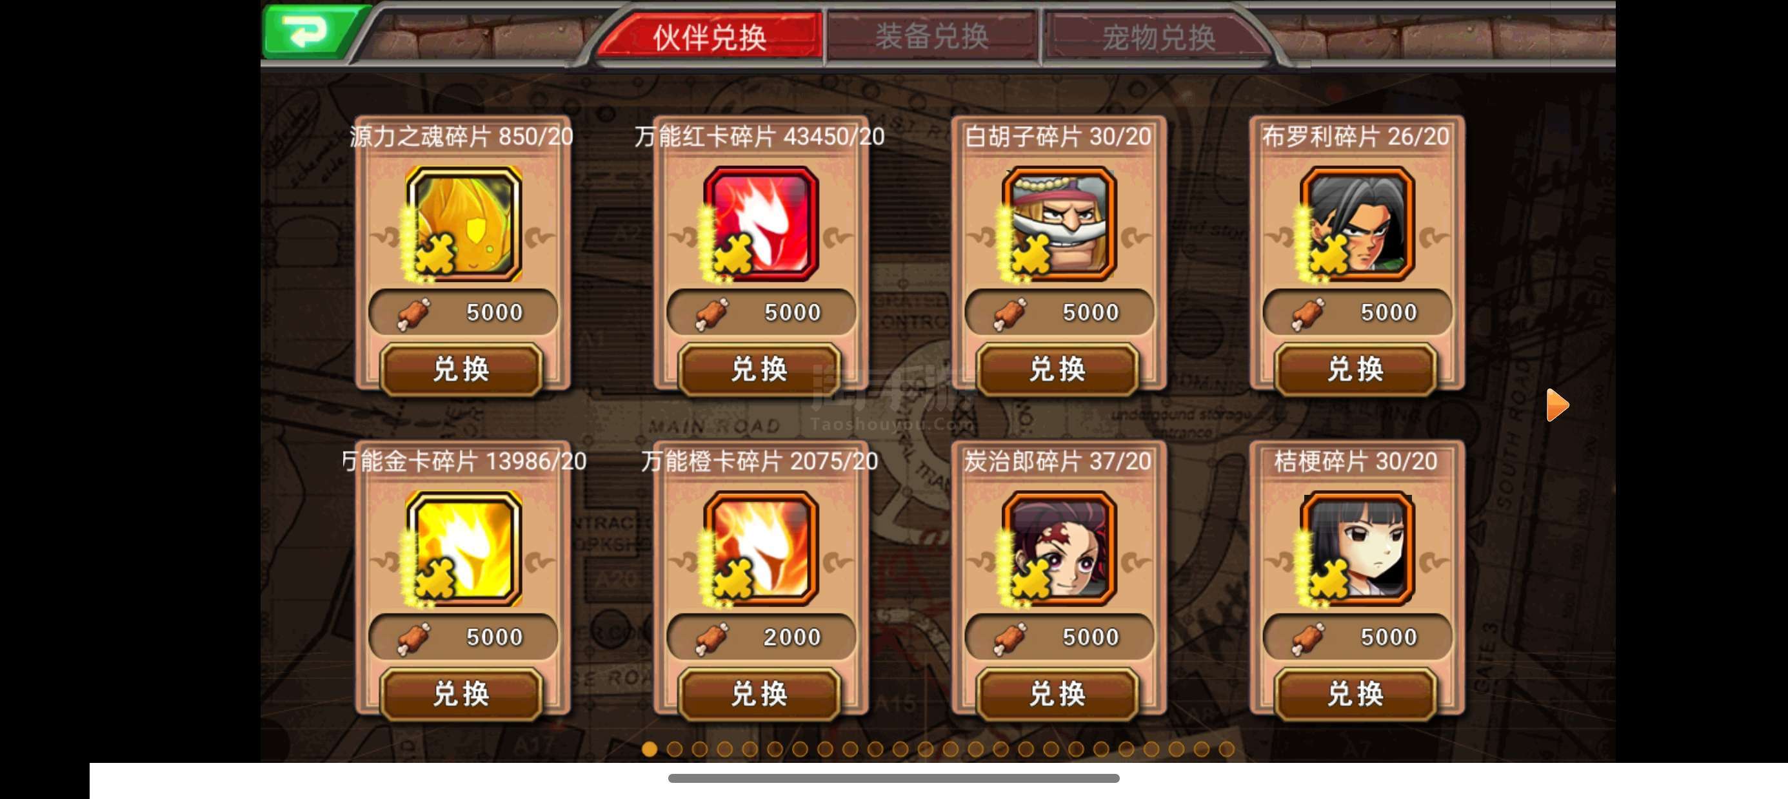Viewport: 1788px width, 799px height.
Task: Go to next page with orange arrow
Action: click(x=1557, y=405)
